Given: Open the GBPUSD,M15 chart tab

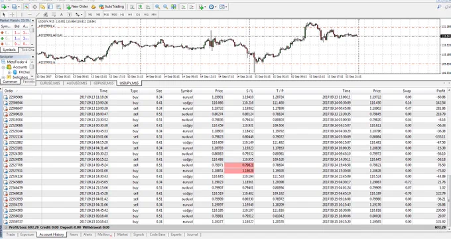Looking at the screenshot, I should pyautogui.click(x=103, y=83).
